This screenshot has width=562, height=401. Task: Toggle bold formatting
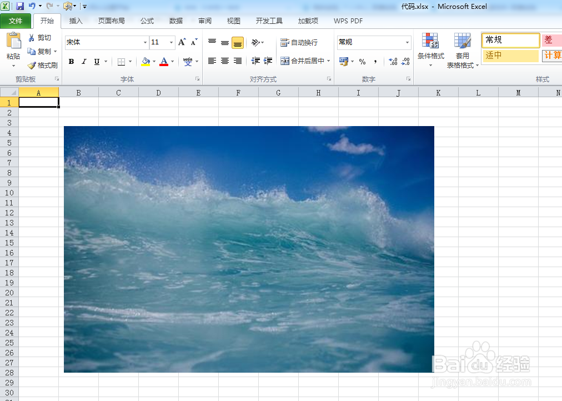71,62
